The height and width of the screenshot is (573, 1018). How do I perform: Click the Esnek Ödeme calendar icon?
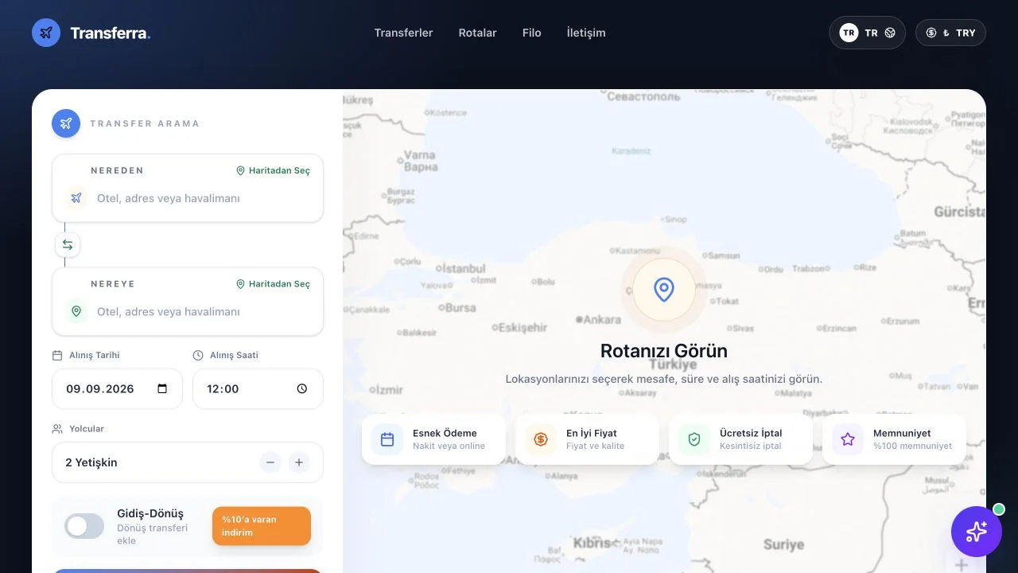[387, 439]
